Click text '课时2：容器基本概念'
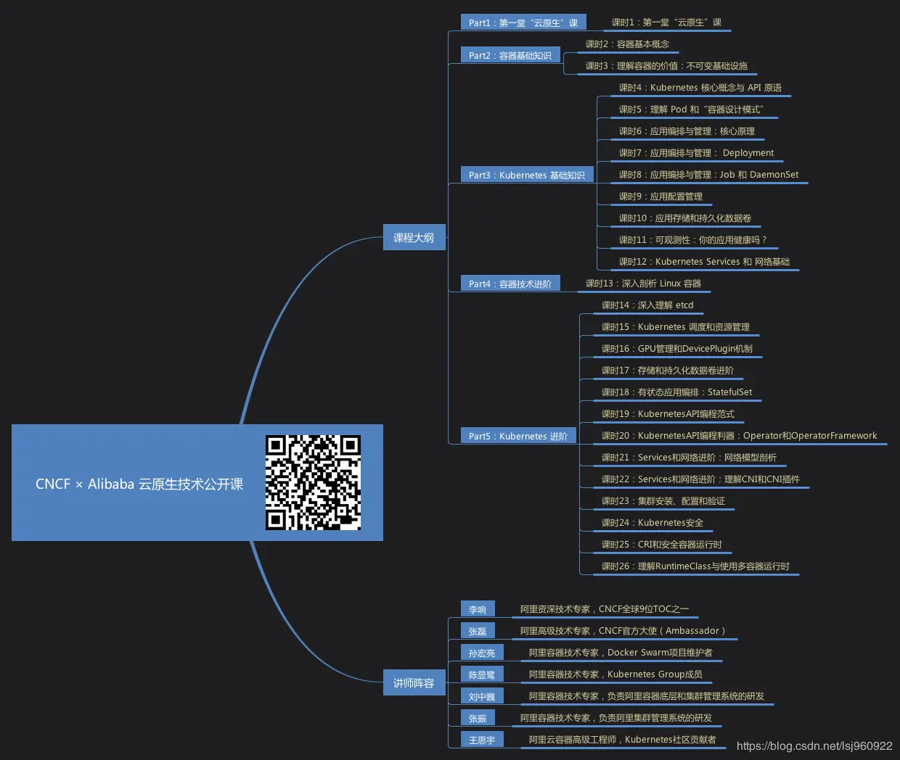The width and height of the screenshot is (900, 760). pos(627,44)
